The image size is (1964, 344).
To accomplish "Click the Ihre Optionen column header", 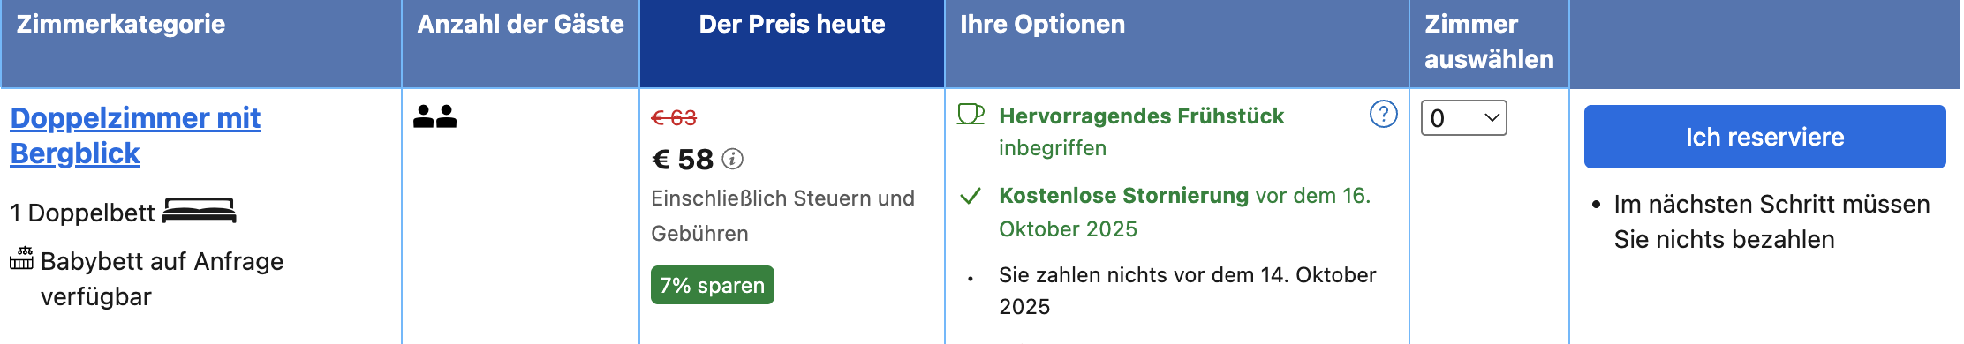I will point(1042,25).
